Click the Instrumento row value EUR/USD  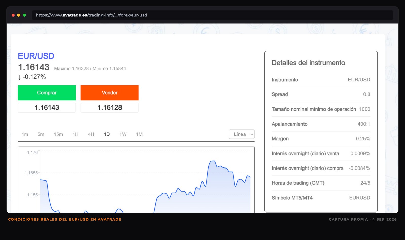pyautogui.click(x=359, y=80)
